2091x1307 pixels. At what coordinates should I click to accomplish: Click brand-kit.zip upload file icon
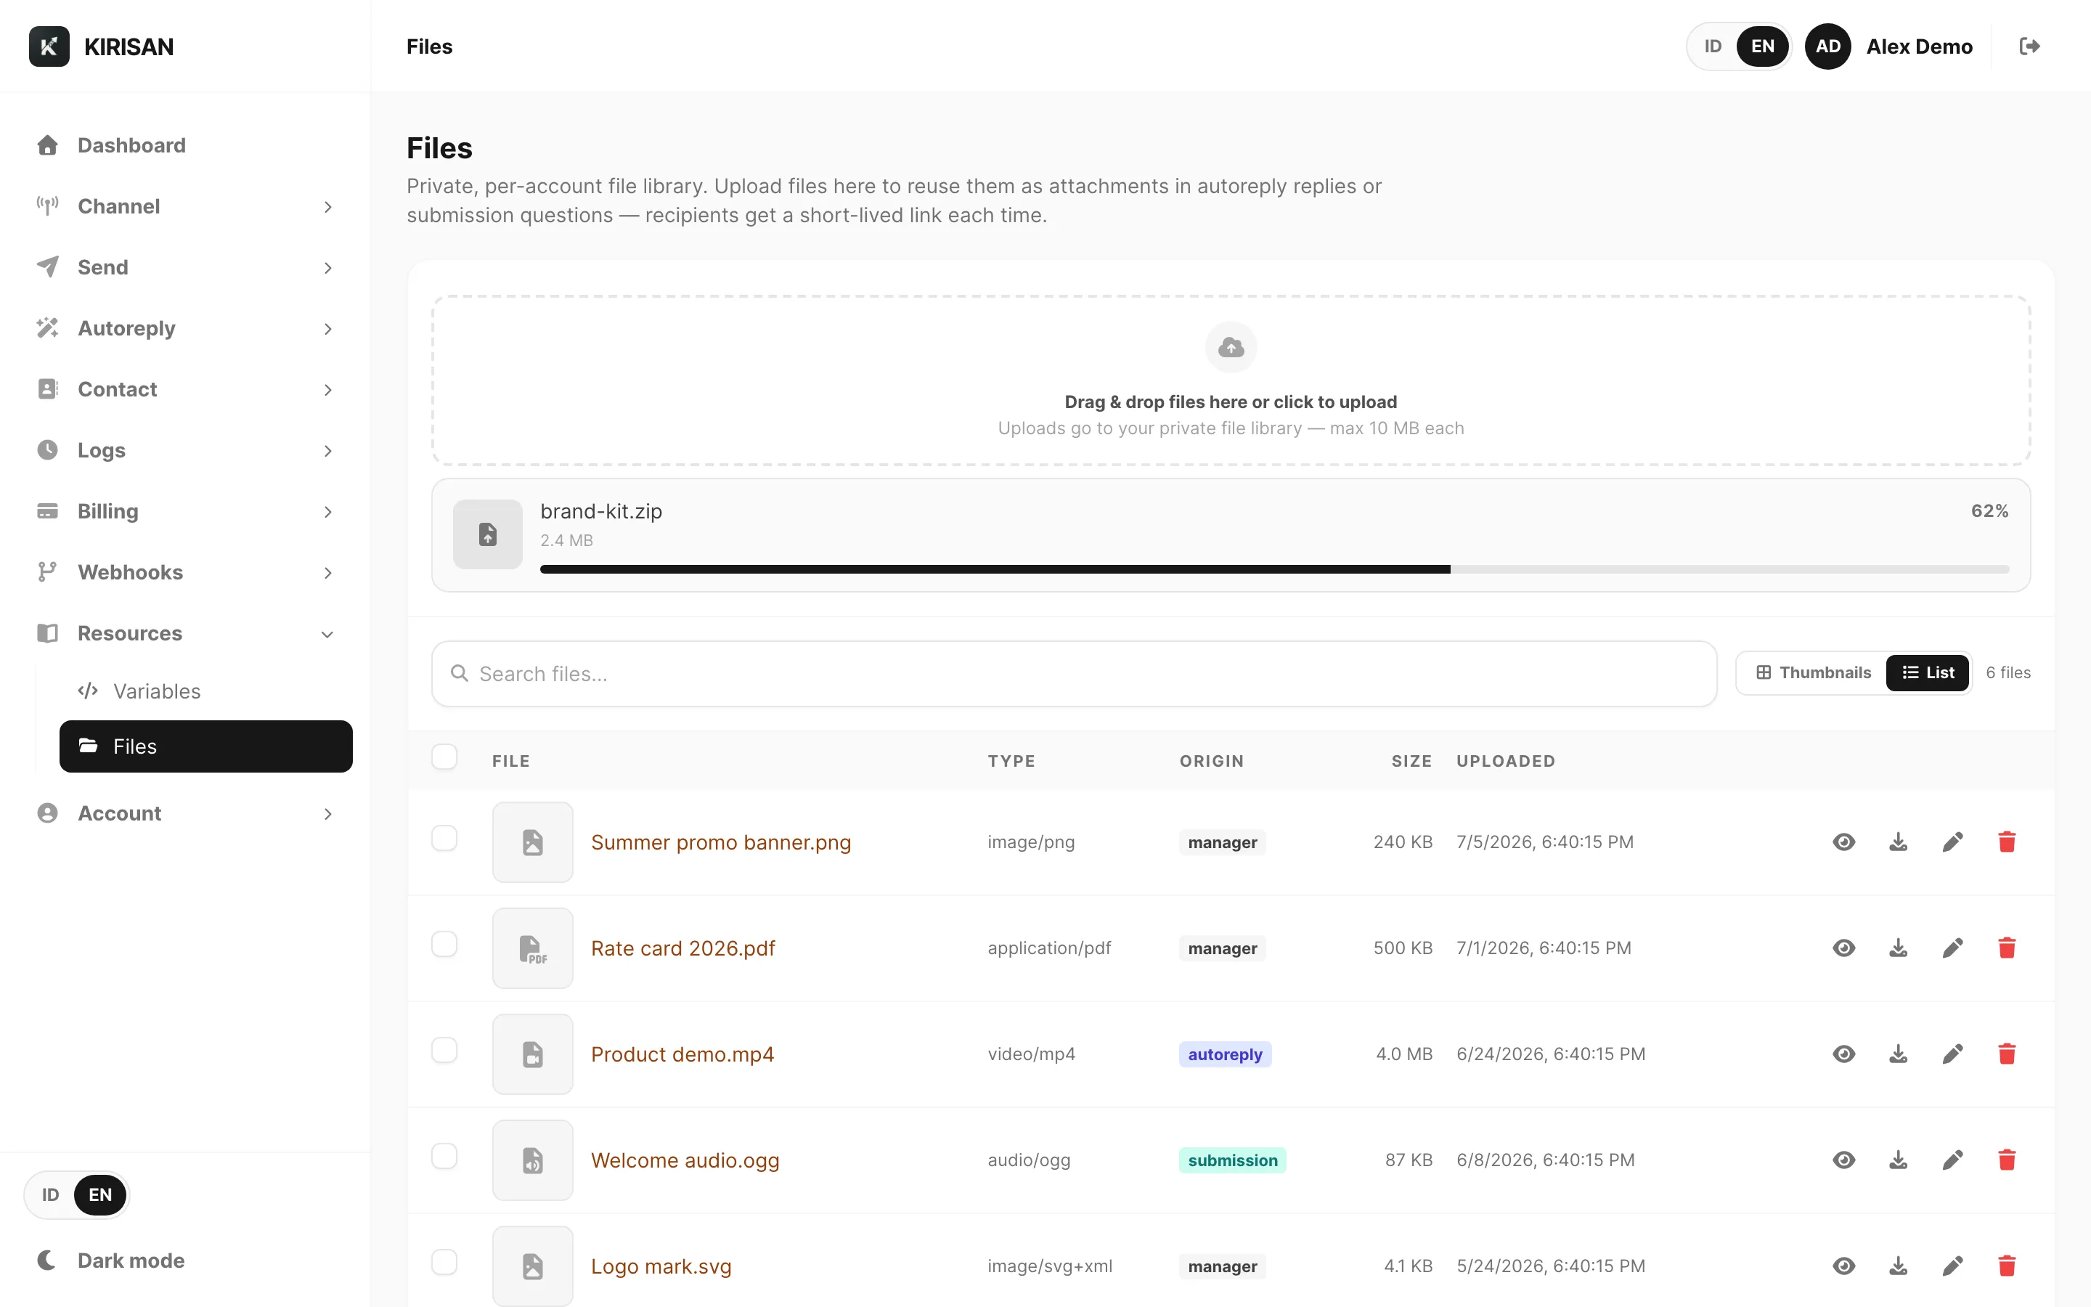tap(487, 534)
